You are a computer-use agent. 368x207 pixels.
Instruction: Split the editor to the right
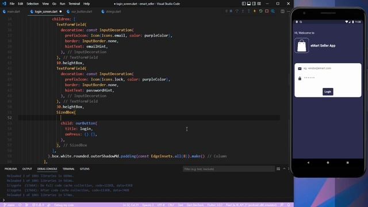(x=282, y=11)
